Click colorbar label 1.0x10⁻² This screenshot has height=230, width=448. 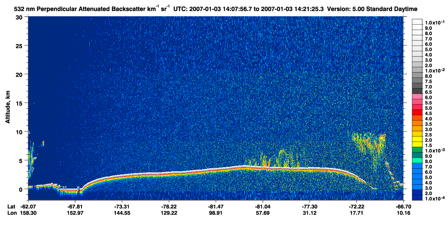434,70
